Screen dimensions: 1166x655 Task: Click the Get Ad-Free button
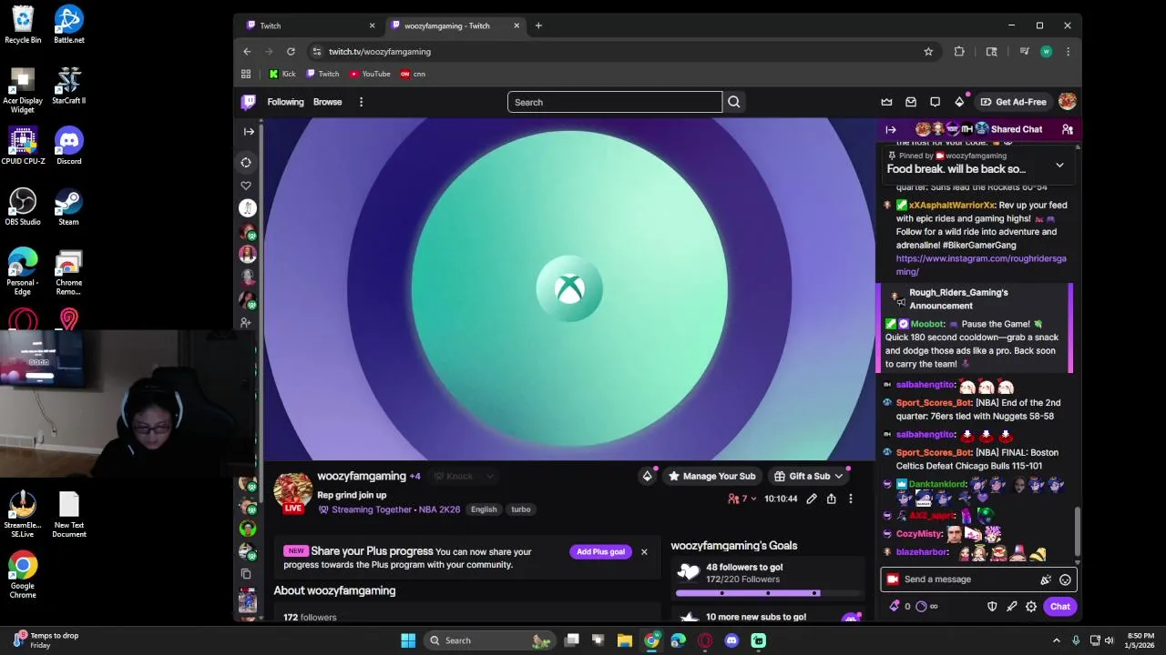pos(1013,102)
